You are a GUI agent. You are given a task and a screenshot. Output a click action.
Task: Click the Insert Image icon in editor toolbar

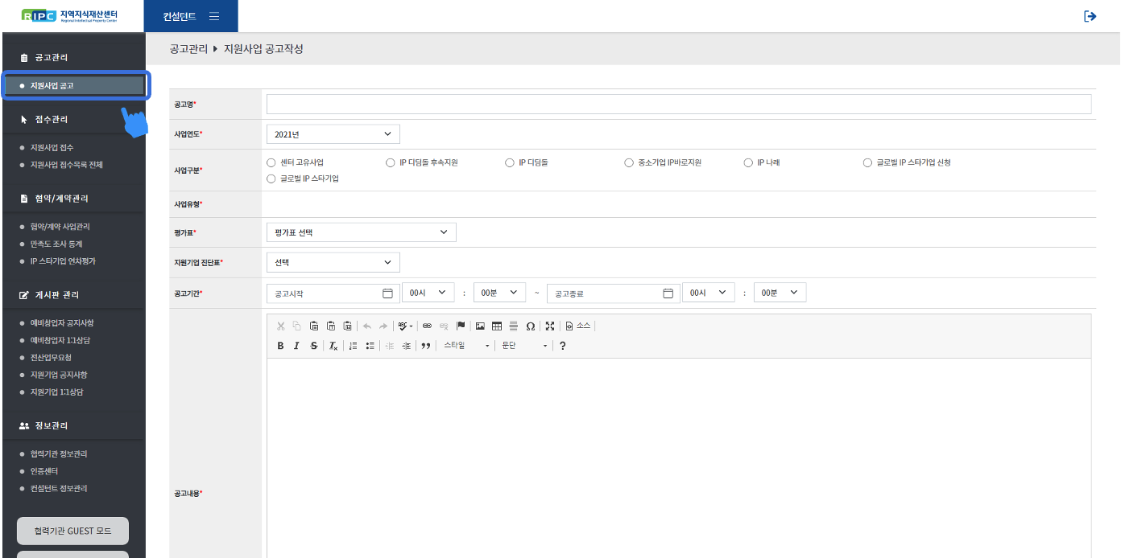[x=480, y=326]
